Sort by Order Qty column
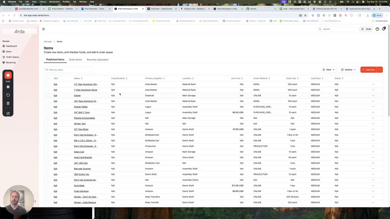Screen dimensions: 390x219 click(x=292, y=78)
